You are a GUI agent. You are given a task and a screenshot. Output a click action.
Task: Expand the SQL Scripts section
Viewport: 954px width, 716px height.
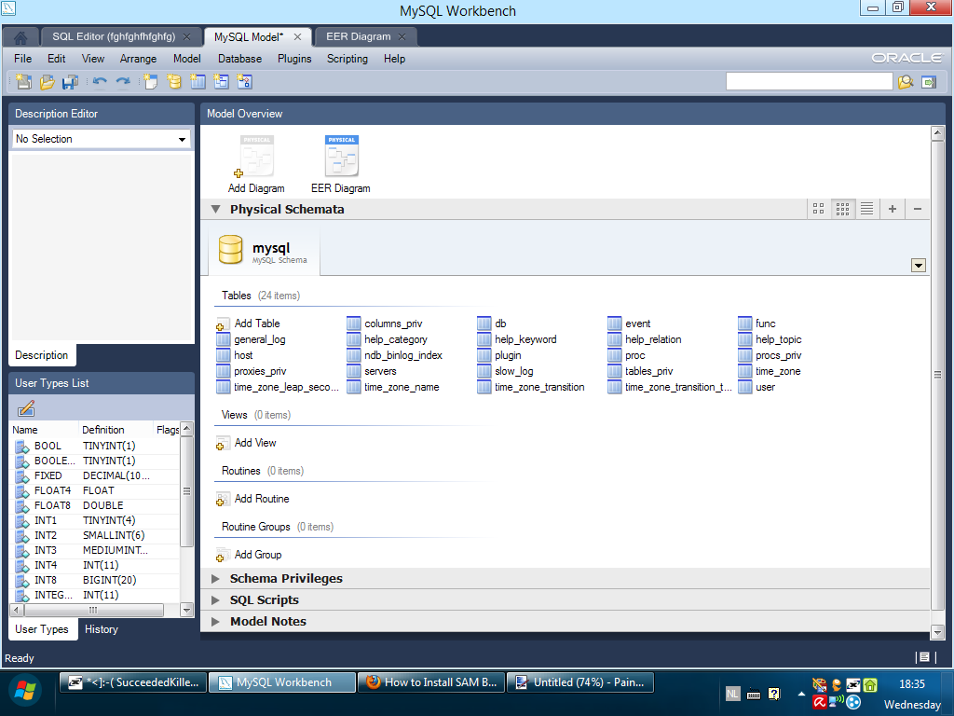[215, 599]
